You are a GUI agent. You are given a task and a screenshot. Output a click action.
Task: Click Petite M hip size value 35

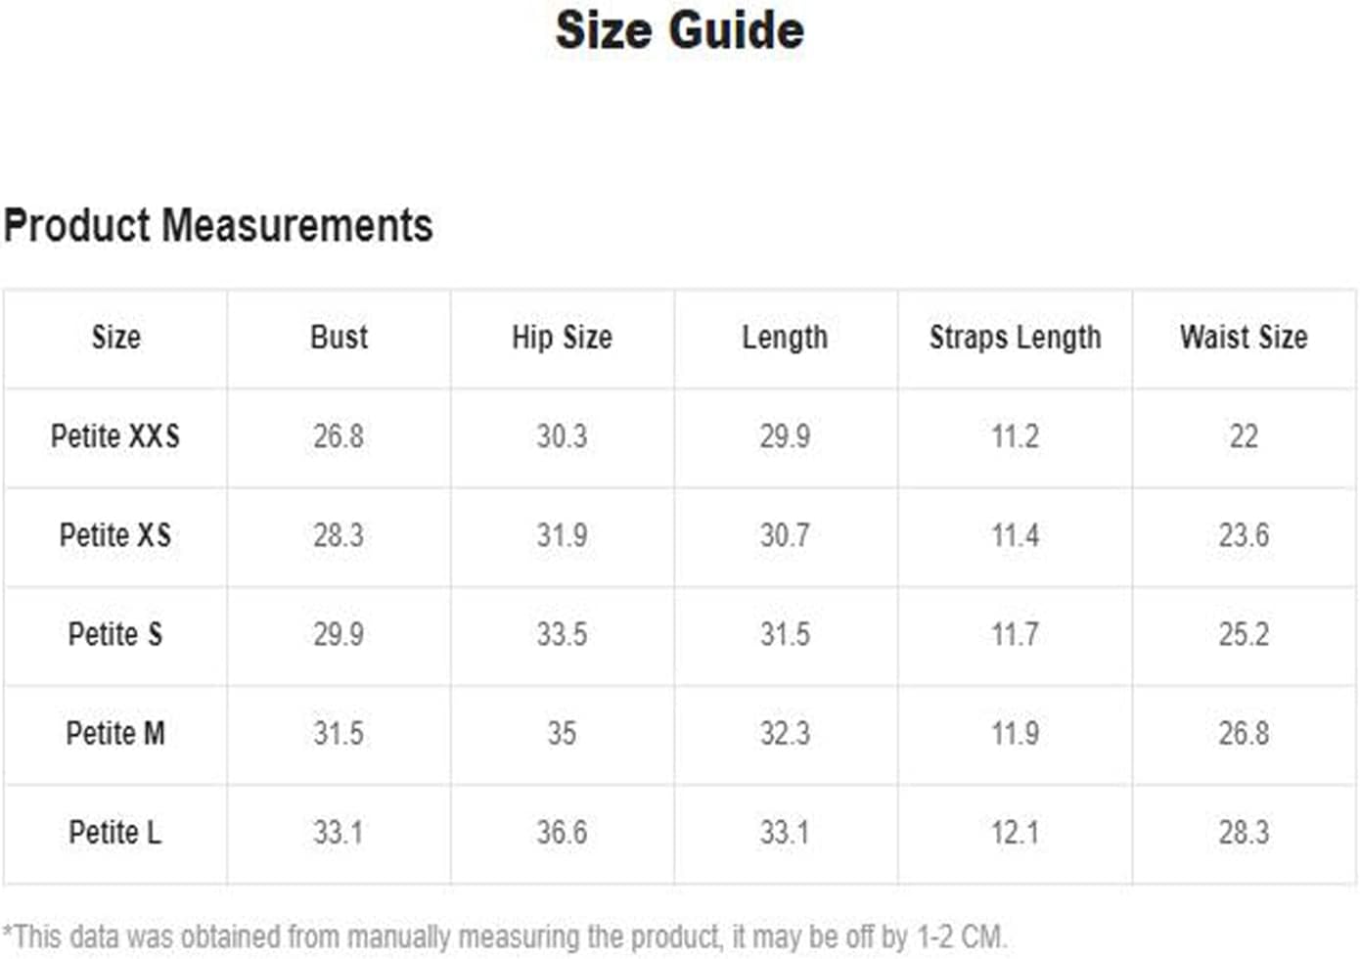562,733
